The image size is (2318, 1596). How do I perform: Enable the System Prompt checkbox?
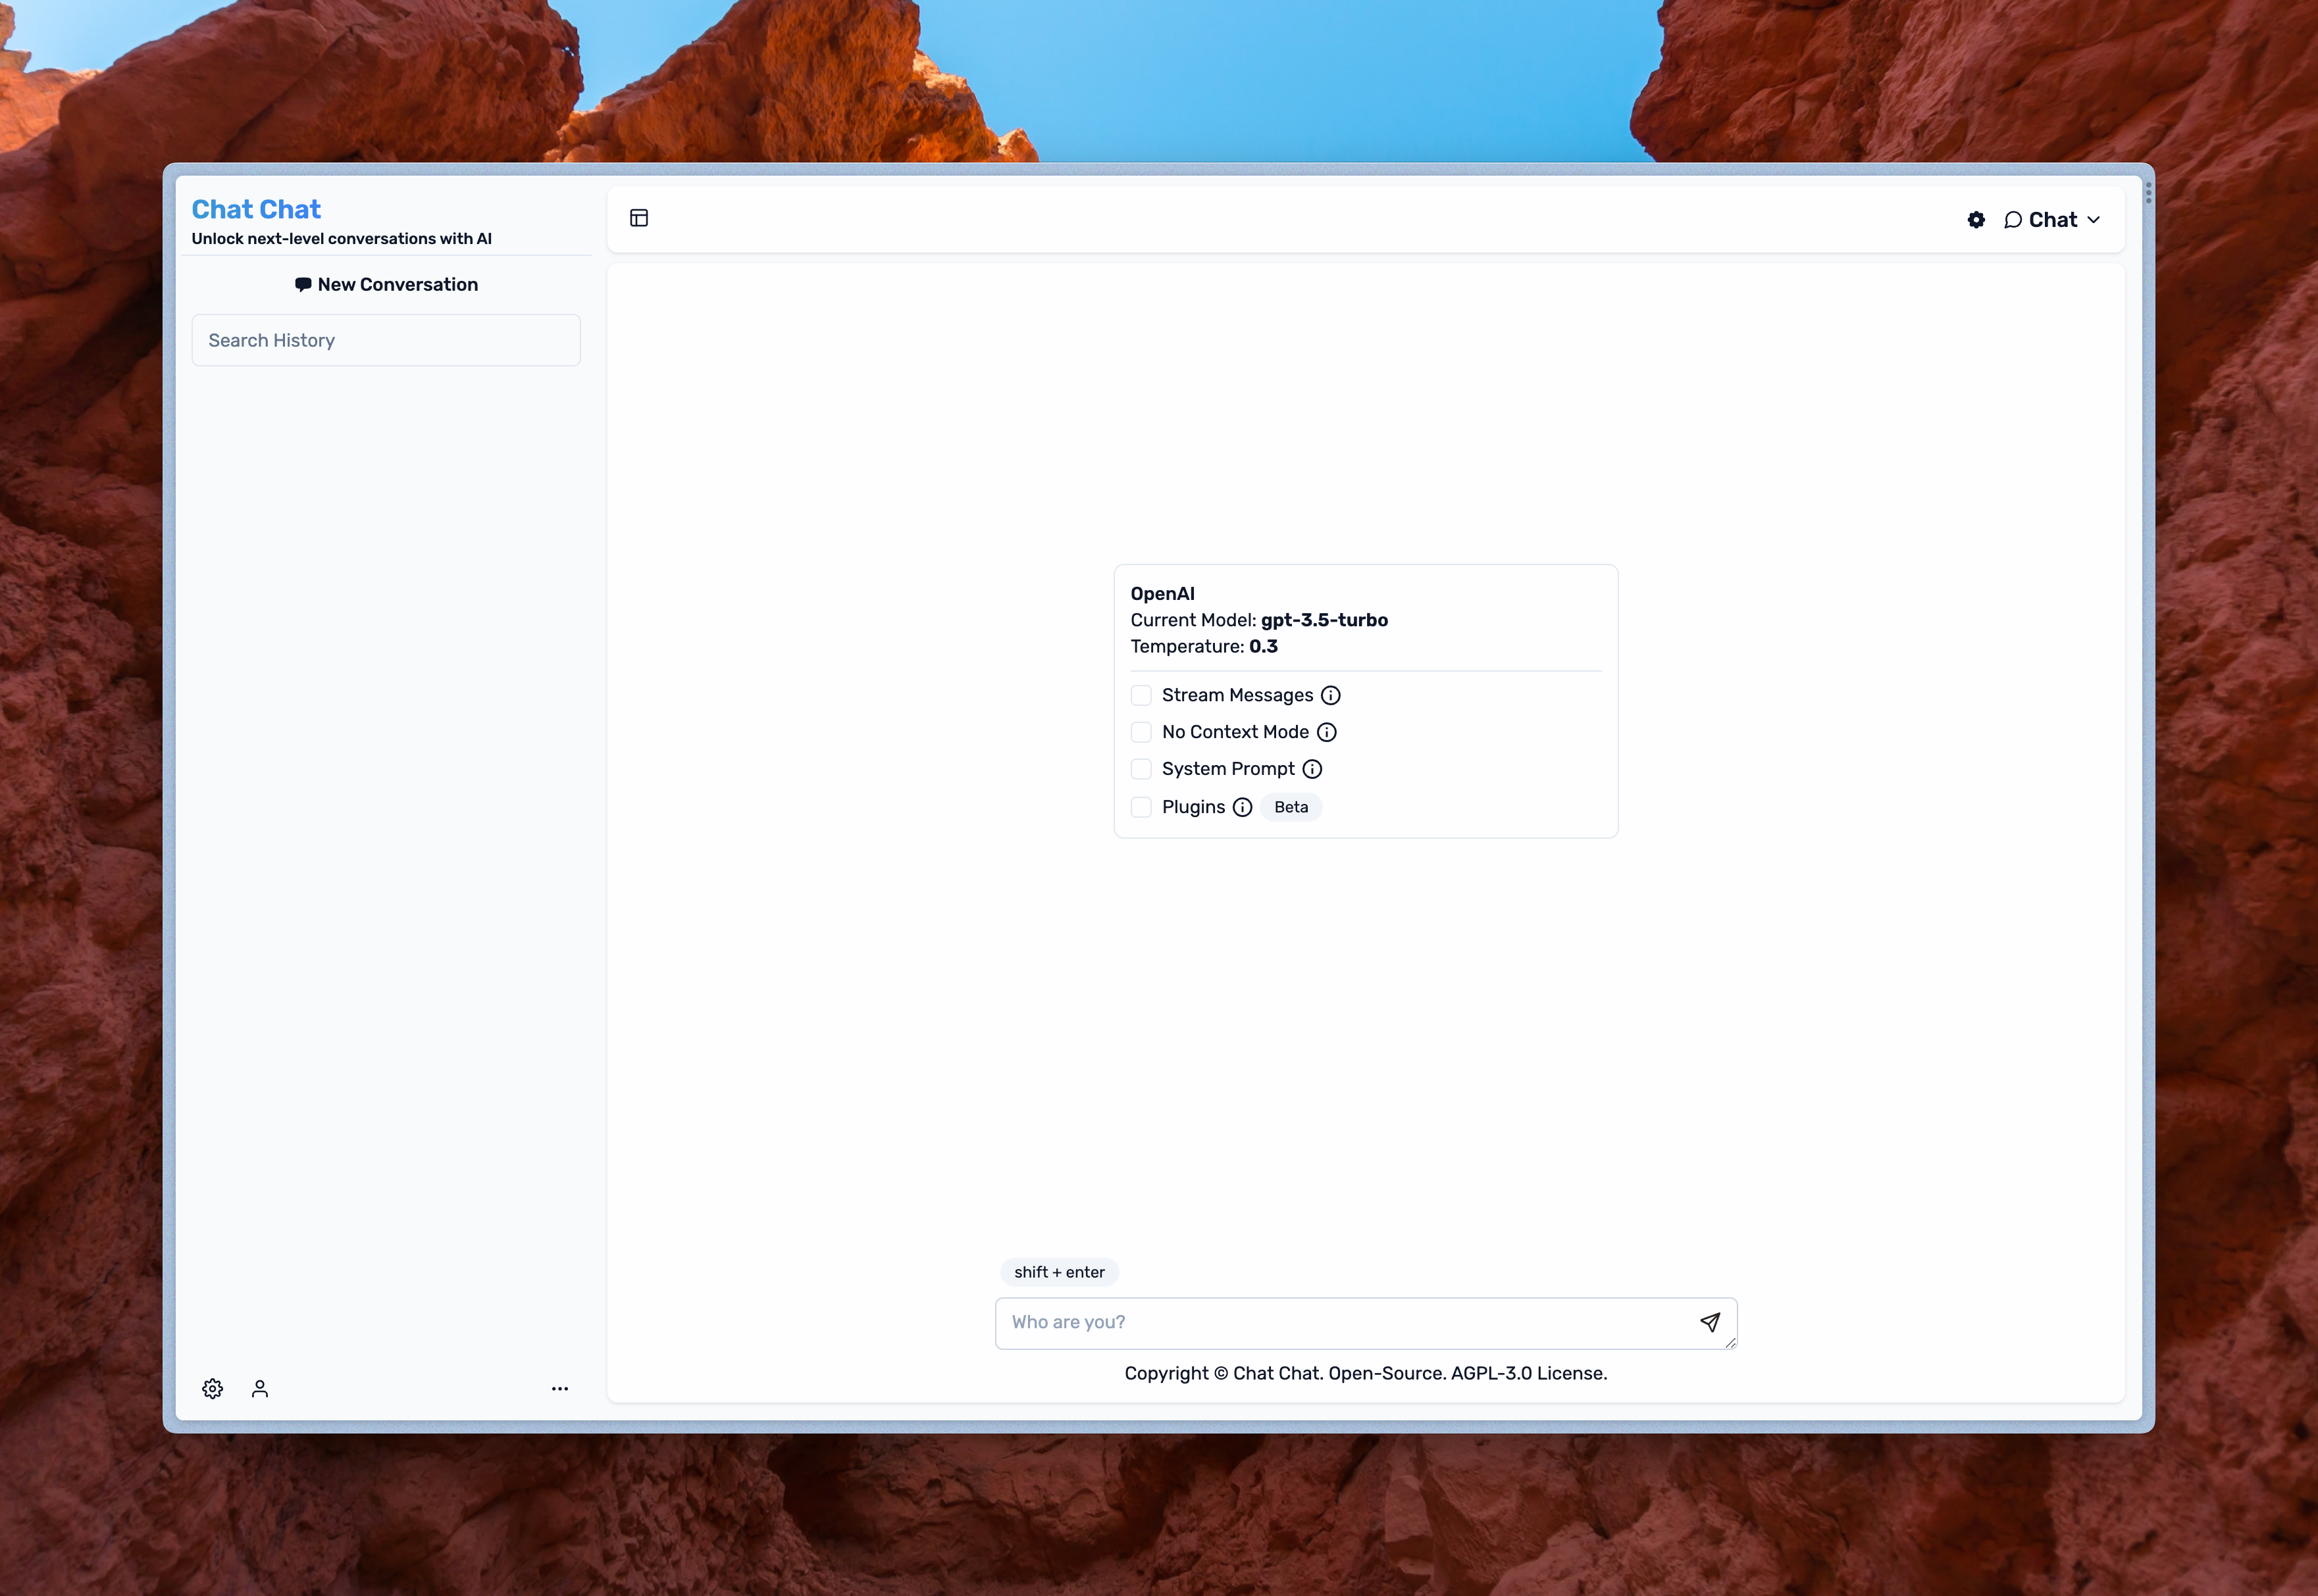coord(1140,768)
